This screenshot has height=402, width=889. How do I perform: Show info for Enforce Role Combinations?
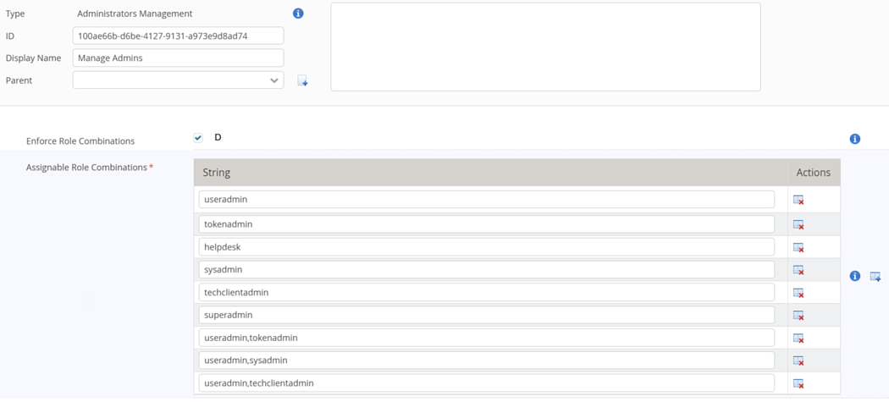coord(855,139)
